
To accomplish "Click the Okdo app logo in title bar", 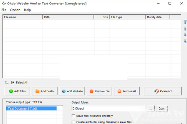I will [4, 3].
